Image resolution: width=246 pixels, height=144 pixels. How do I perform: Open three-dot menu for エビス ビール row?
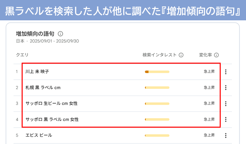(x=226, y=135)
